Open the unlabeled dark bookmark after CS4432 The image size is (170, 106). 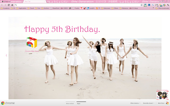click(70, 8)
